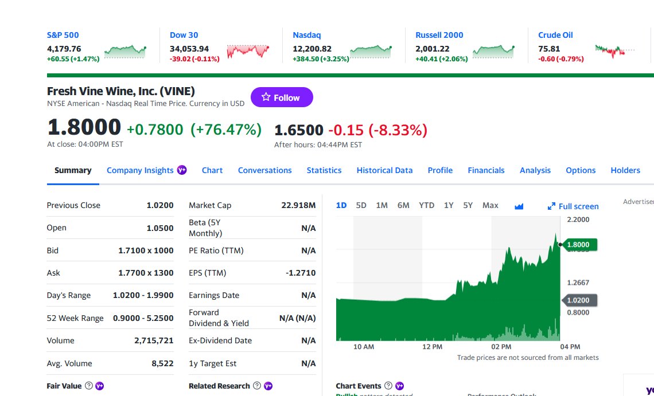This screenshot has width=654, height=396.
Task: Open the Russell 2000 sparkline chart
Action: [x=493, y=51]
